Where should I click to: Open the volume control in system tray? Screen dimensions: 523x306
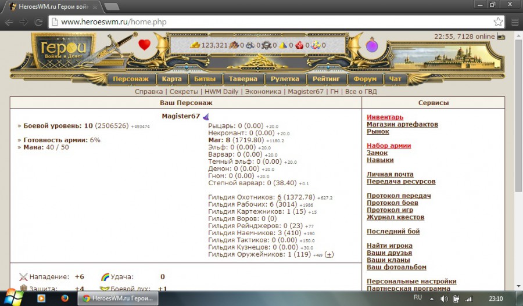444,298
